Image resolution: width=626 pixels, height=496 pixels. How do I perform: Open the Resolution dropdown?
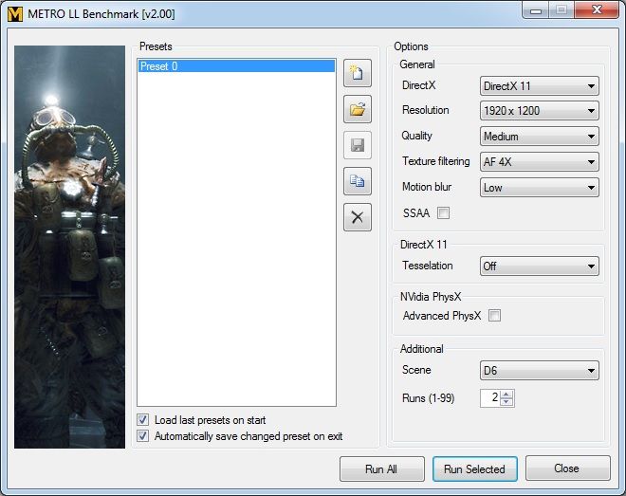[539, 111]
